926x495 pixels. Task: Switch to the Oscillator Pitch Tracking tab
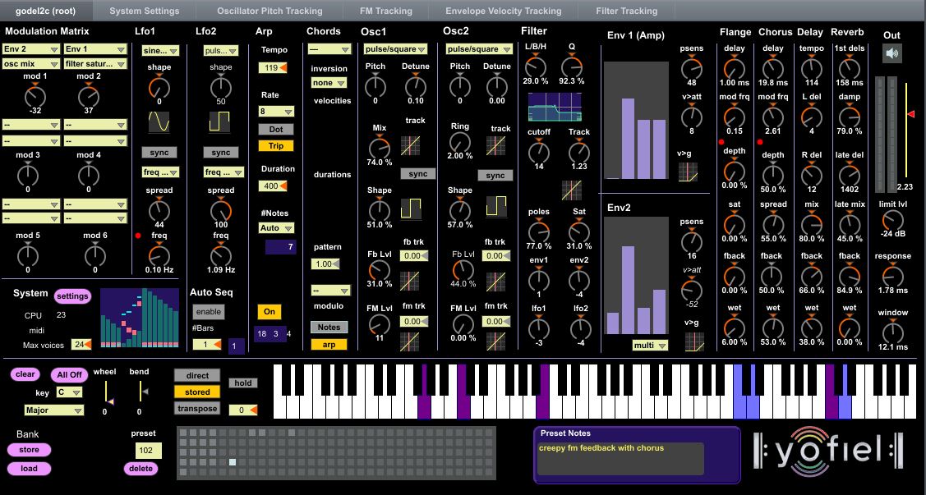[270, 11]
